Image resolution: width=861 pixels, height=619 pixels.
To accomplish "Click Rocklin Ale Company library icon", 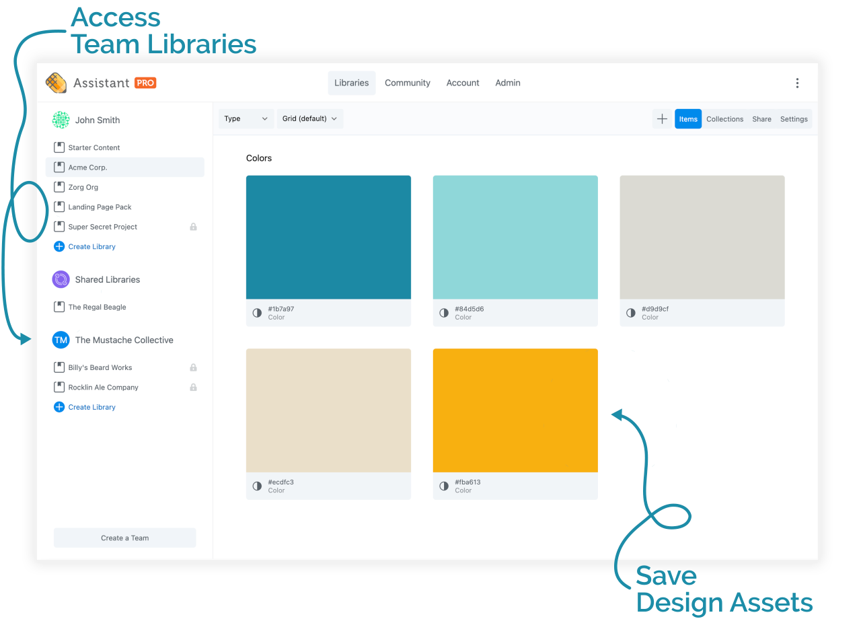I will click(x=59, y=388).
